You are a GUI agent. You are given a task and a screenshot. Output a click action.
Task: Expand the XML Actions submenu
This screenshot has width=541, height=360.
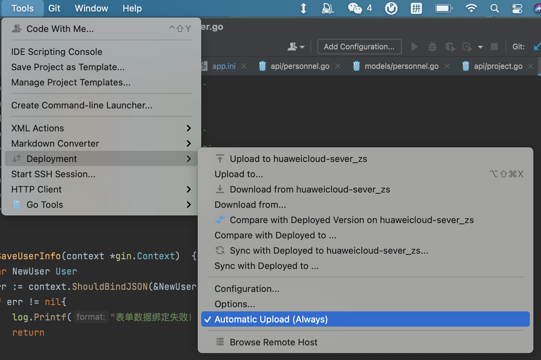click(x=101, y=128)
